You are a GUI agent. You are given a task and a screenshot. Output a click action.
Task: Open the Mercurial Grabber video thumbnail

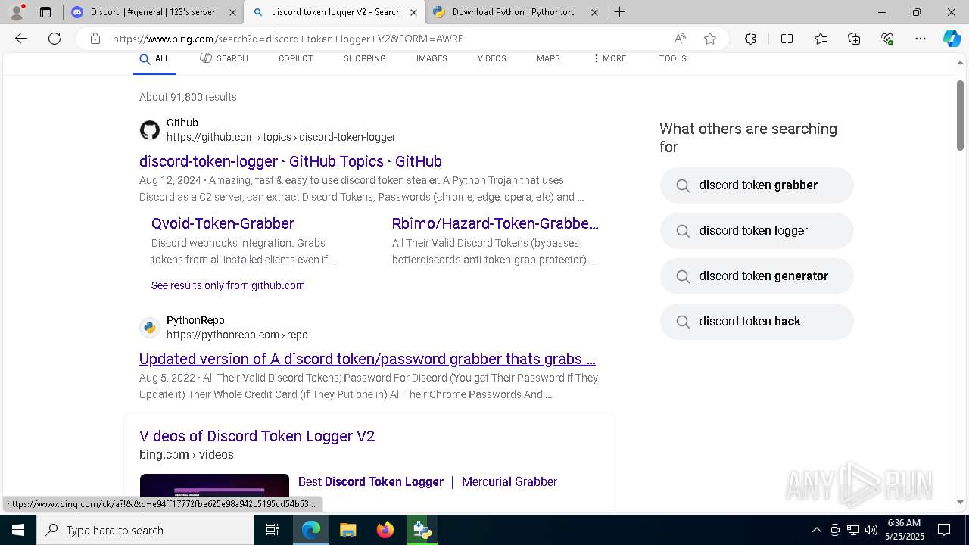pyautogui.click(x=214, y=490)
